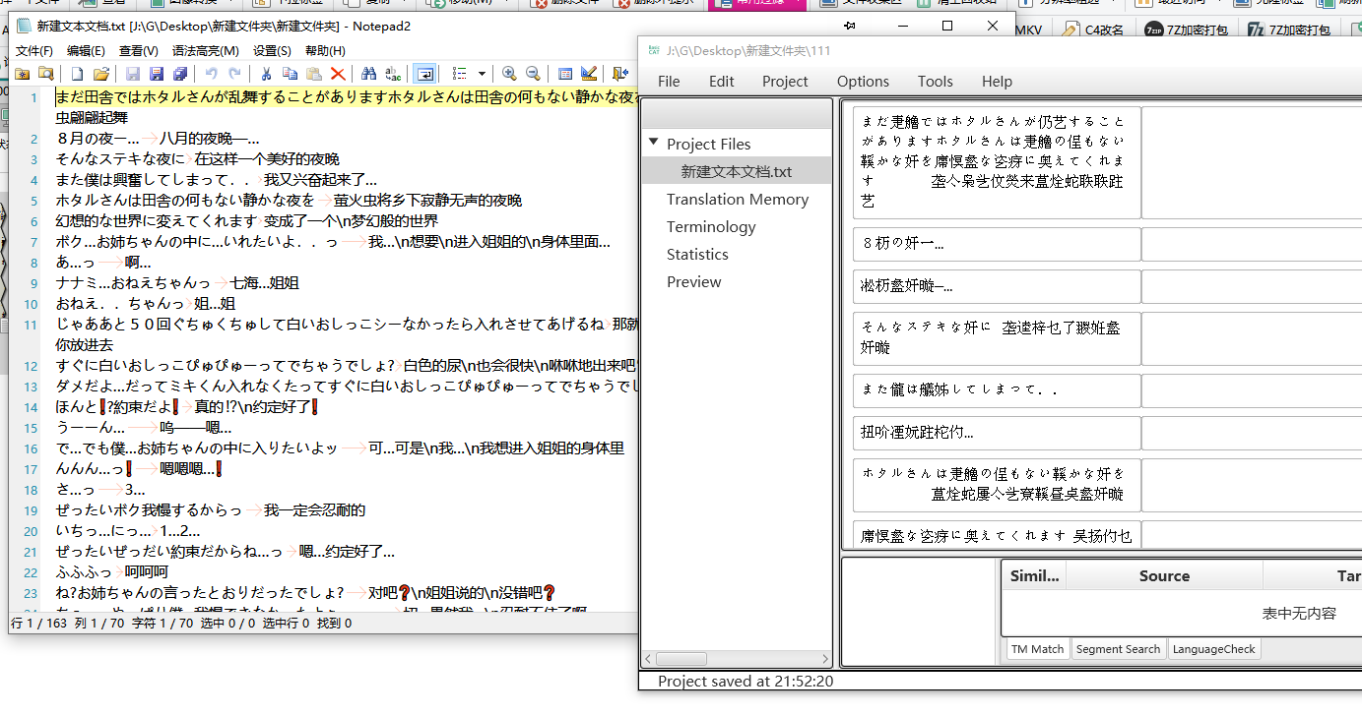Image resolution: width=1362 pixels, height=716 pixels.
Task: Switch to the Segment Search tab
Action: [x=1118, y=648]
